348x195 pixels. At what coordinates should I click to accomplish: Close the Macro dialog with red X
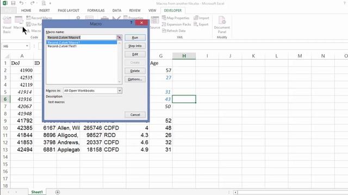(141, 23)
